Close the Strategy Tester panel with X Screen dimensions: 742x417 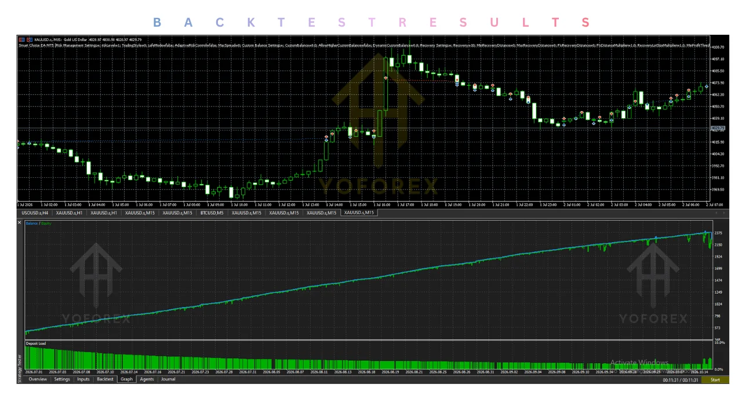20,222
